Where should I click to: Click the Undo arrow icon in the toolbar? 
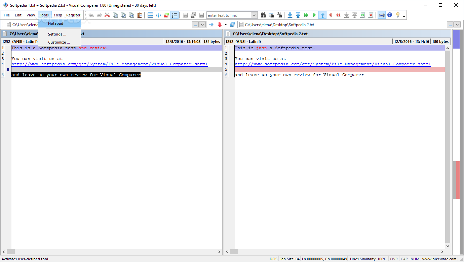point(91,15)
